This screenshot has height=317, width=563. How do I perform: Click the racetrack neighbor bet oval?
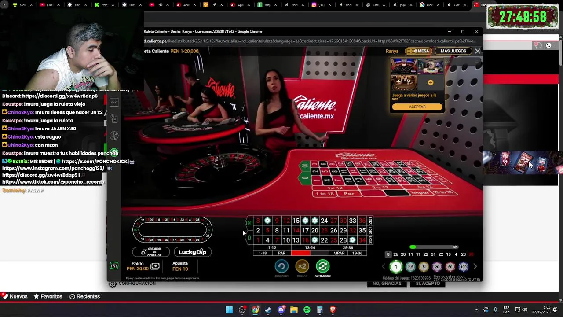(x=172, y=229)
